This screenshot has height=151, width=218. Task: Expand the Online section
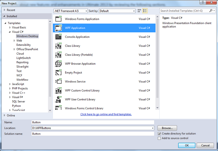[4, 115]
